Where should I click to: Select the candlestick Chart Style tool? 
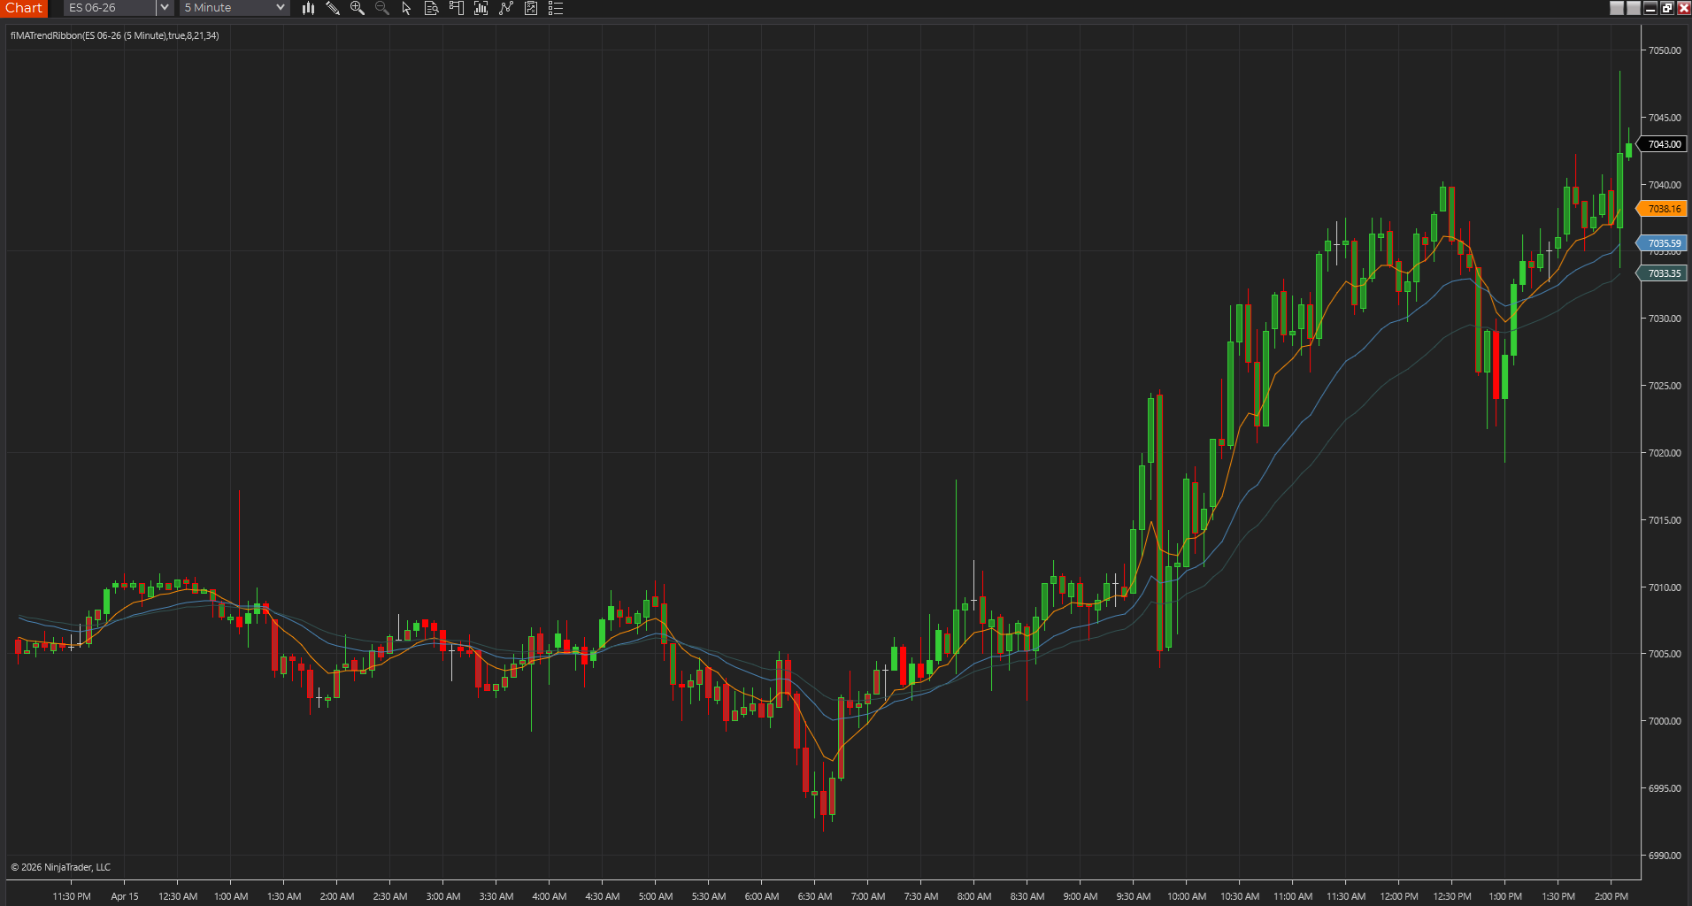307,8
